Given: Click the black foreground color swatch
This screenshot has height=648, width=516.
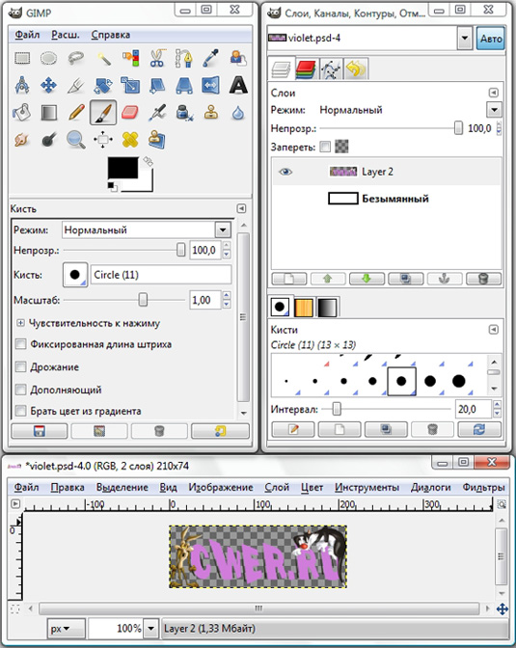Looking at the screenshot, I should click(123, 168).
